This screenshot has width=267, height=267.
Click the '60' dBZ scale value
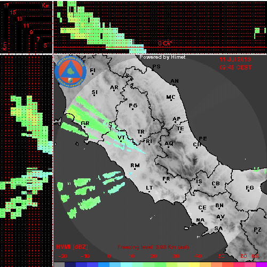click(244, 256)
